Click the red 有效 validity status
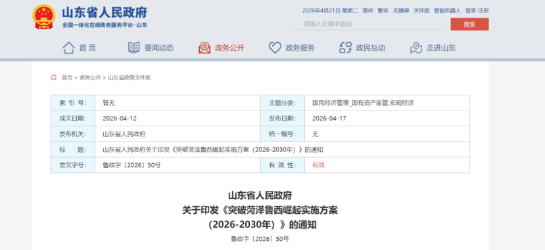Viewport: 545px width, 250px height. point(318,165)
